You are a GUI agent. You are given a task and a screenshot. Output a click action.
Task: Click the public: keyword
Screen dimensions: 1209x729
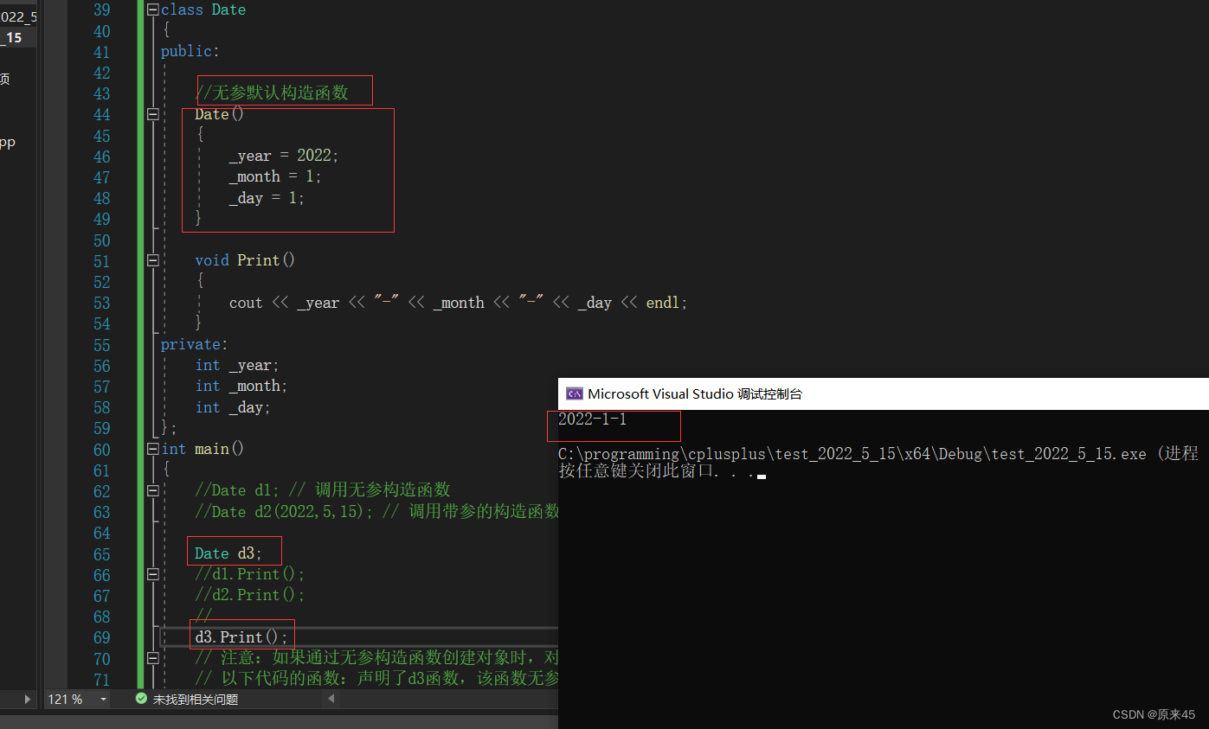pyautogui.click(x=190, y=51)
